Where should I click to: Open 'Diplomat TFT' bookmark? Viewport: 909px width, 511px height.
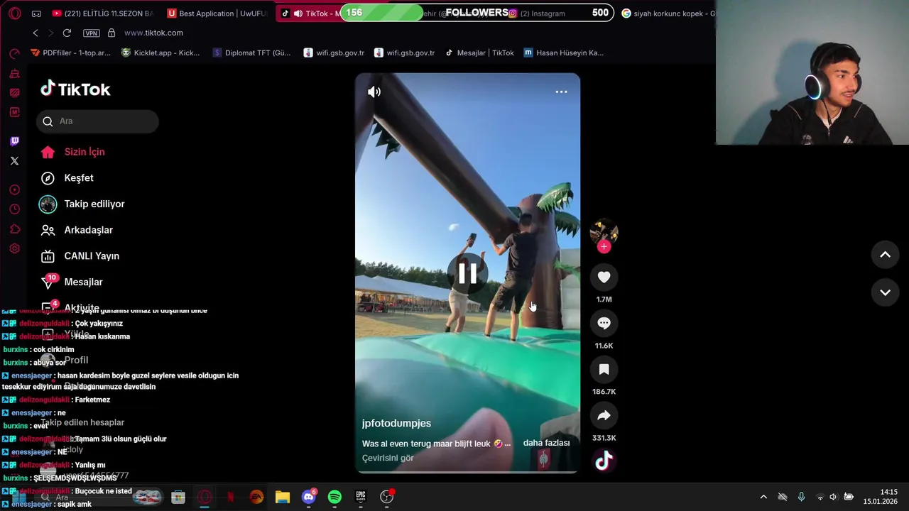coord(251,53)
